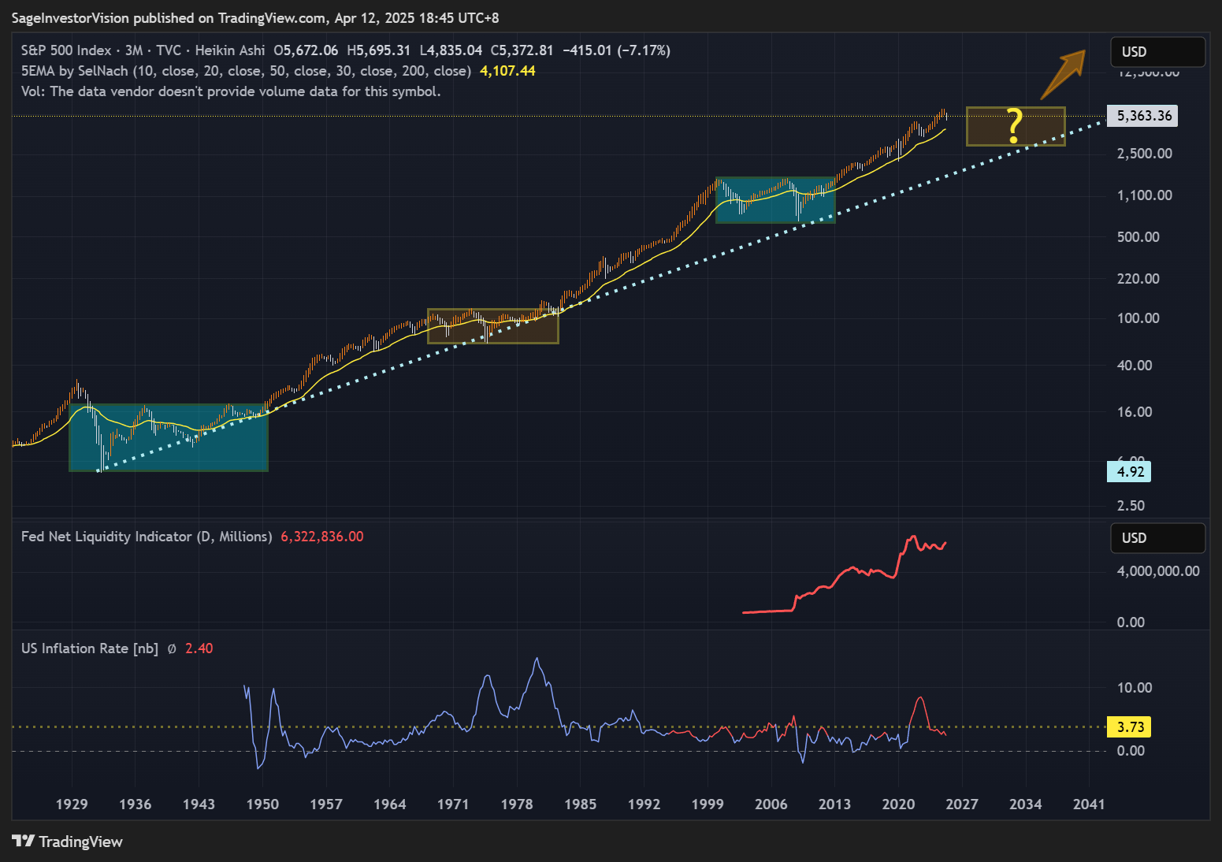1222x862 pixels.
Task: Click the 2.40 inflation rate value
Action: pyautogui.click(x=199, y=648)
